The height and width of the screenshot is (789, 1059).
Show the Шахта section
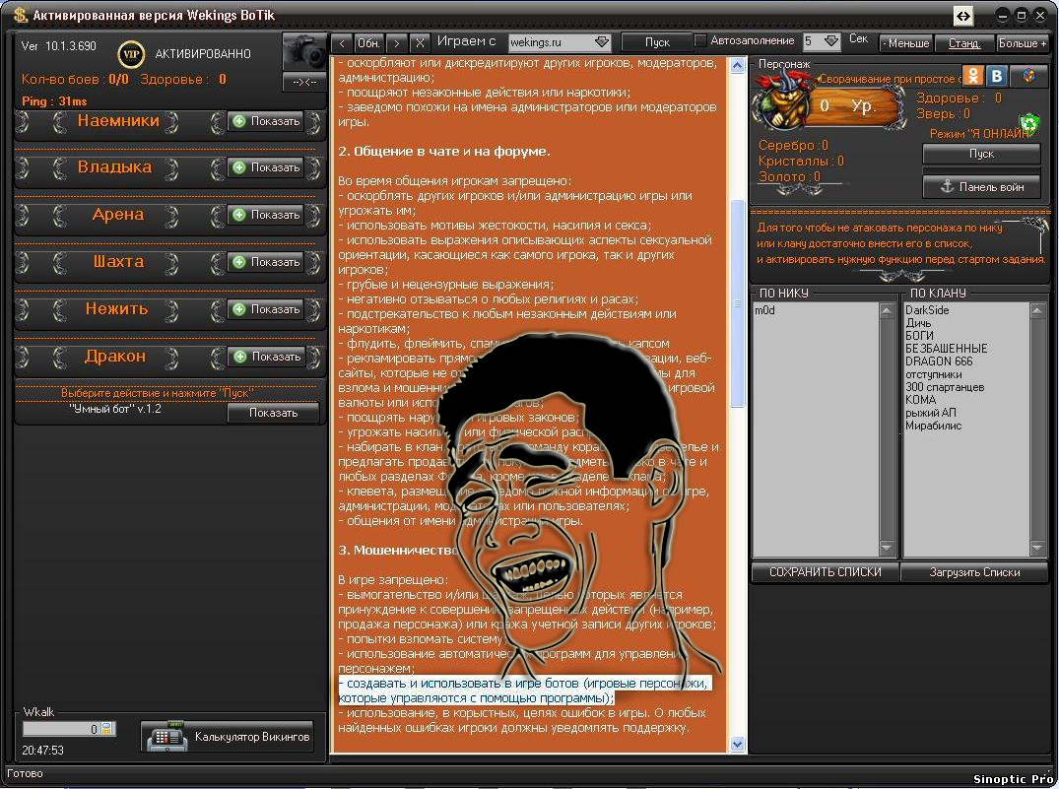(x=267, y=262)
